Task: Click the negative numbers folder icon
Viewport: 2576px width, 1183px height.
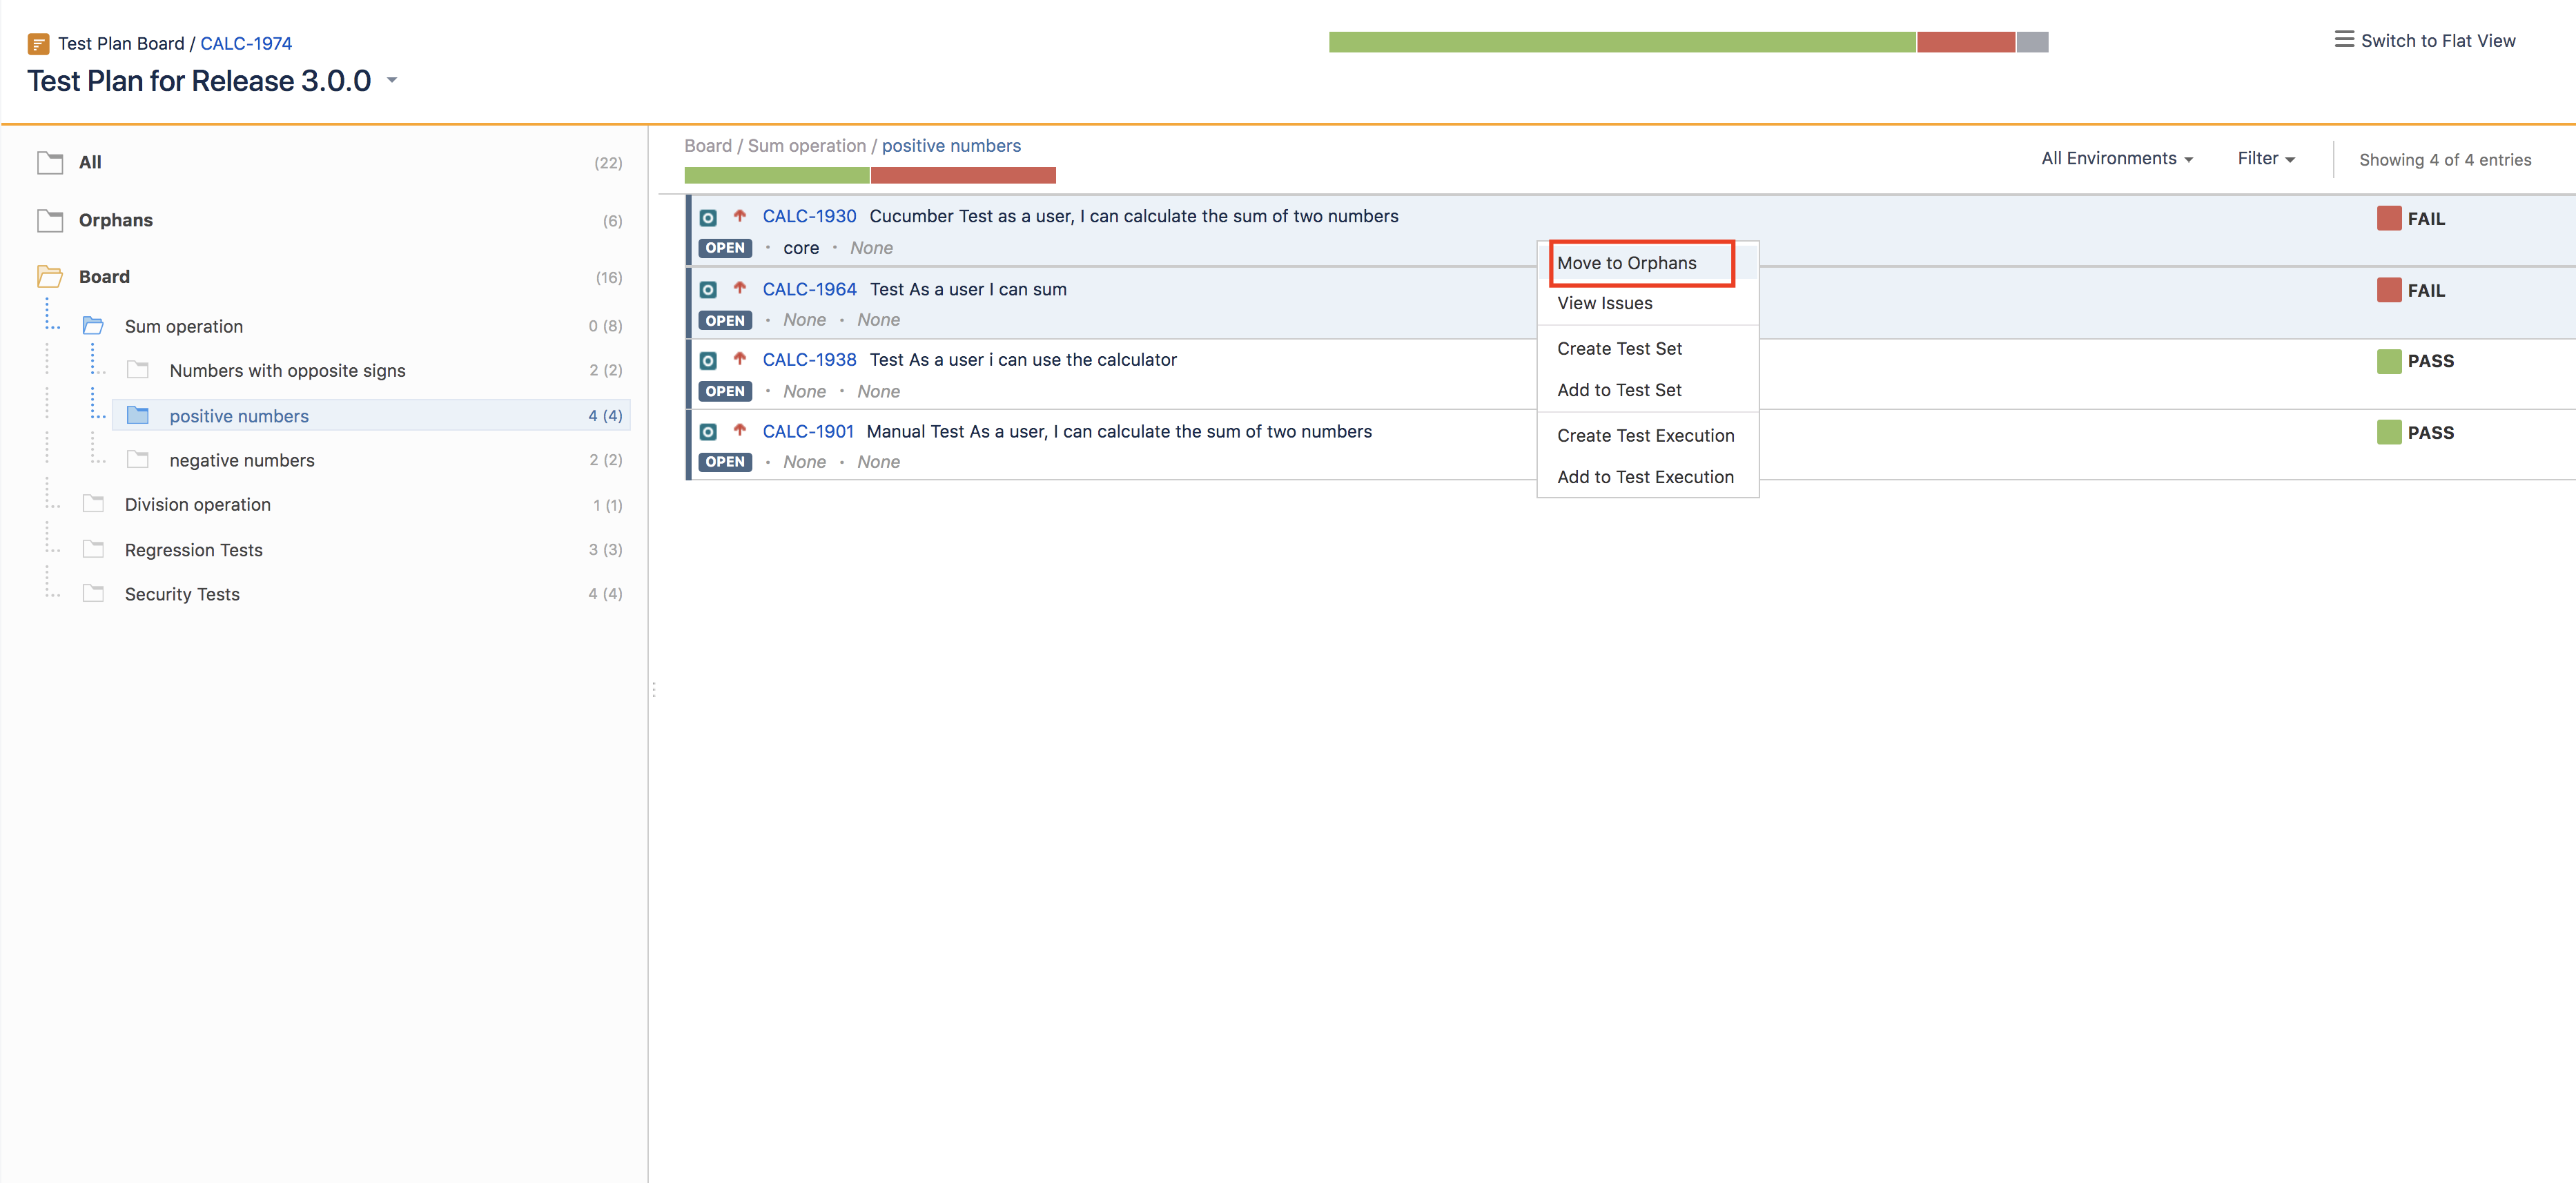Action: point(138,460)
